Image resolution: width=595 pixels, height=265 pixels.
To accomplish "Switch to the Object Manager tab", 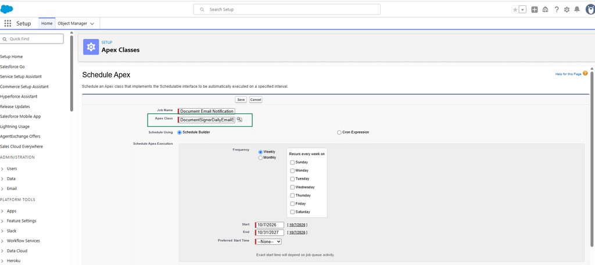I will pyautogui.click(x=72, y=24).
